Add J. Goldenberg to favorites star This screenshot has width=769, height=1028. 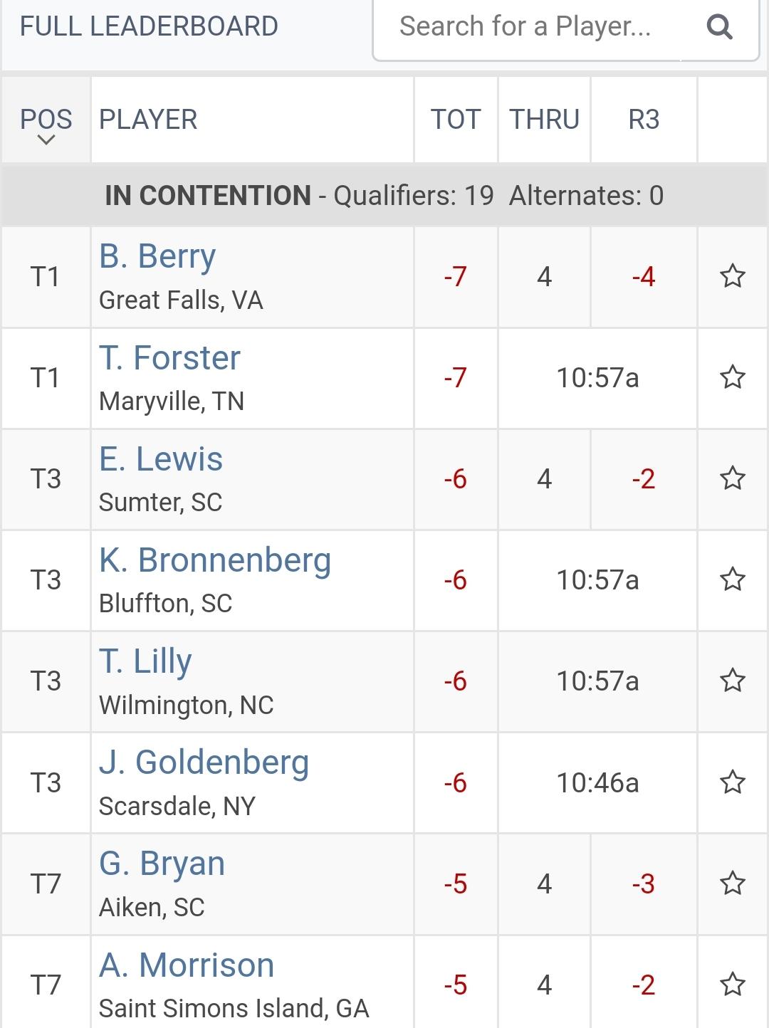pyautogui.click(x=733, y=782)
